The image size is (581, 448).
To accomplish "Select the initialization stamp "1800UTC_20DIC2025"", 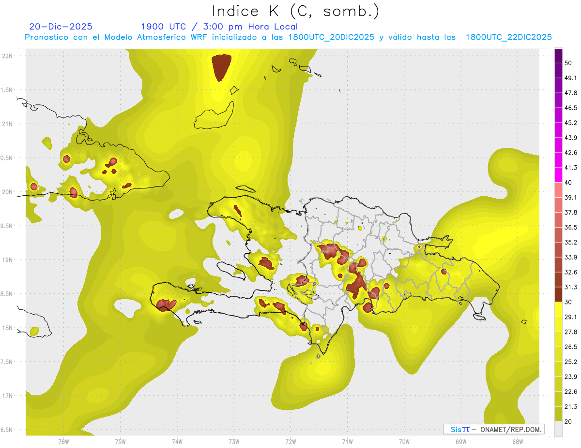I will [331, 37].
